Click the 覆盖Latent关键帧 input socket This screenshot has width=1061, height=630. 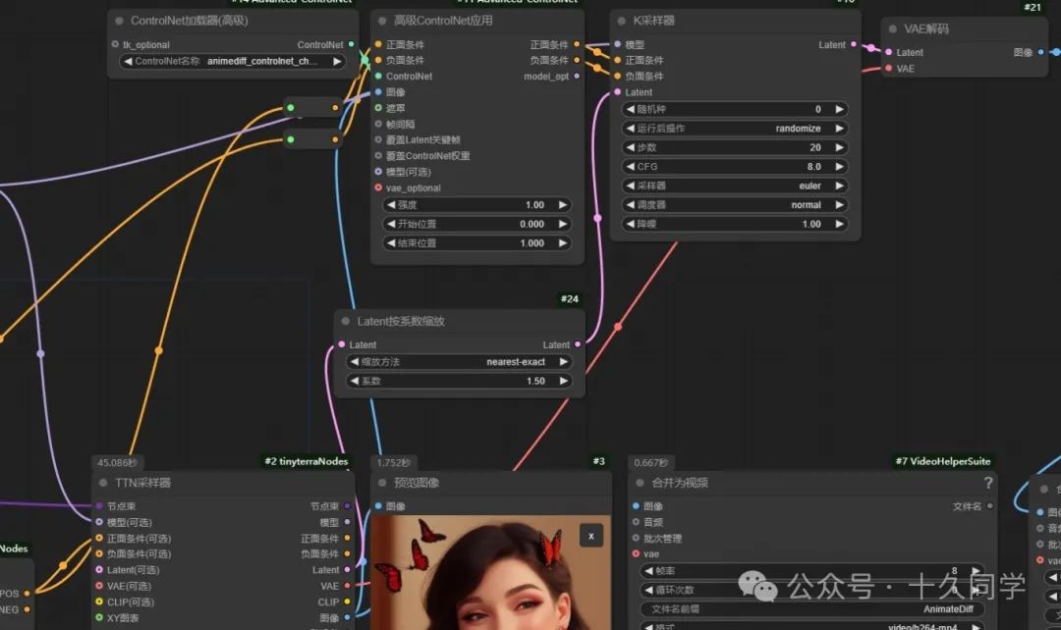[x=378, y=140]
